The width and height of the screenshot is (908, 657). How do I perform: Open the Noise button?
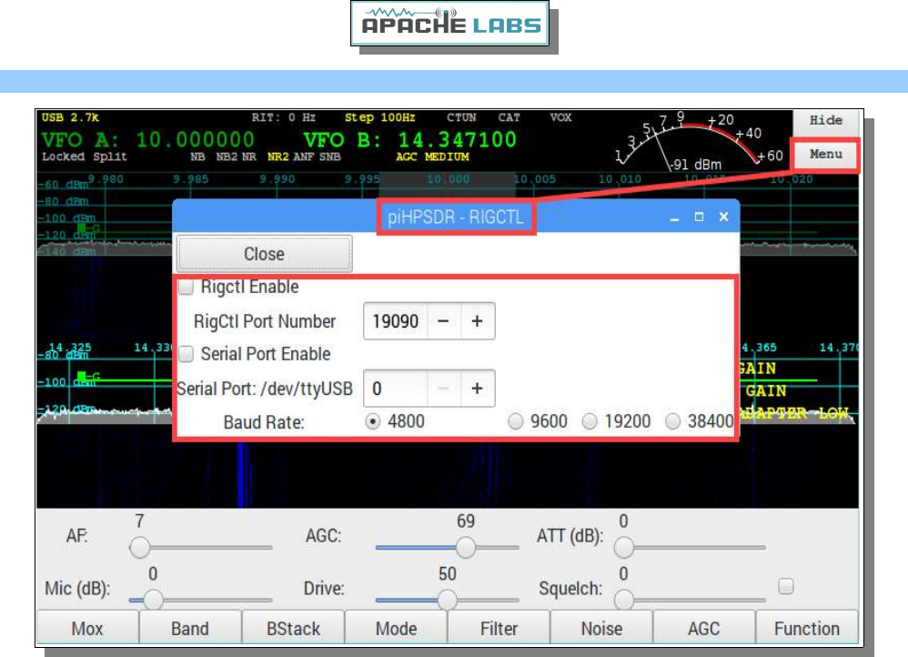point(601,628)
